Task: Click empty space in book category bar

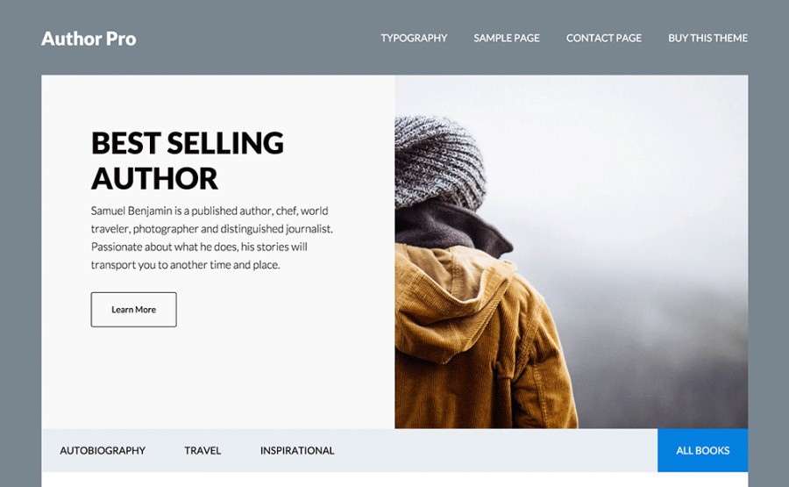Action: tap(495, 450)
